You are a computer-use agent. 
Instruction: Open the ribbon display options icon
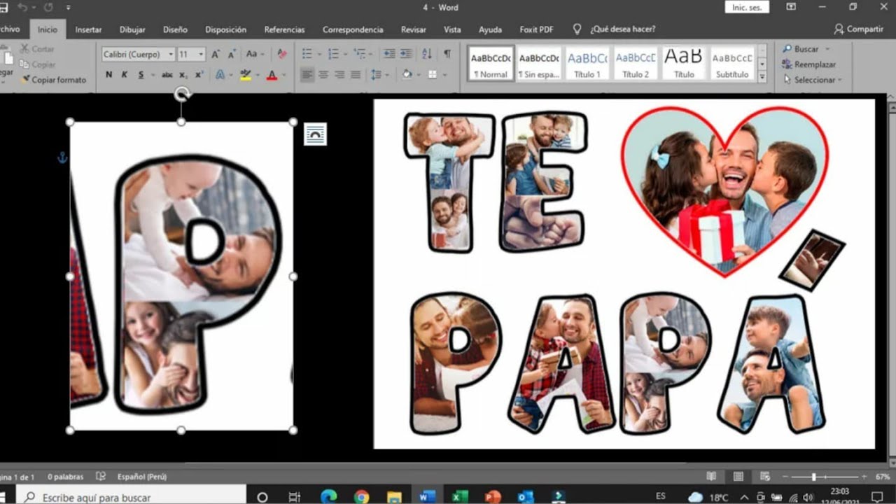pos(791,7)
